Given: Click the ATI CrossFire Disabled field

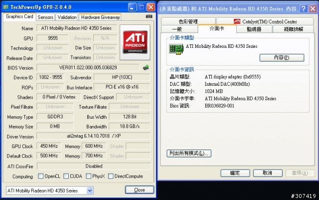Looking at the screenshot, I should (94, 166).
